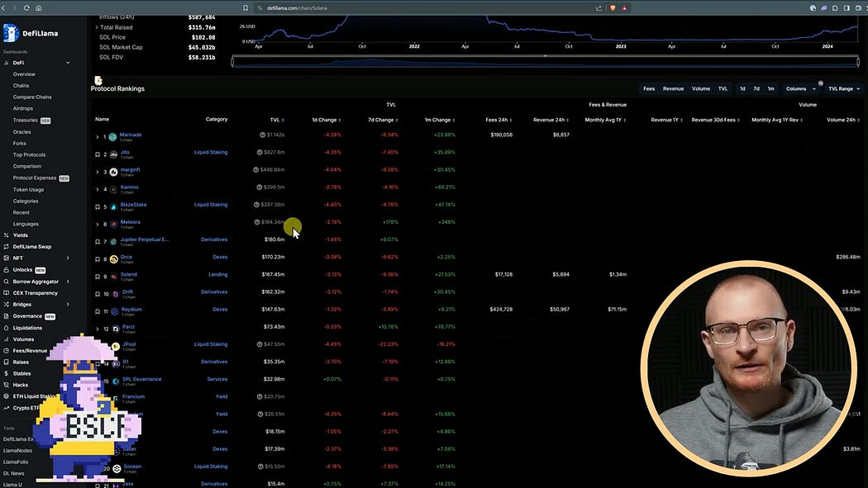Expand the Parcl row

98,329
